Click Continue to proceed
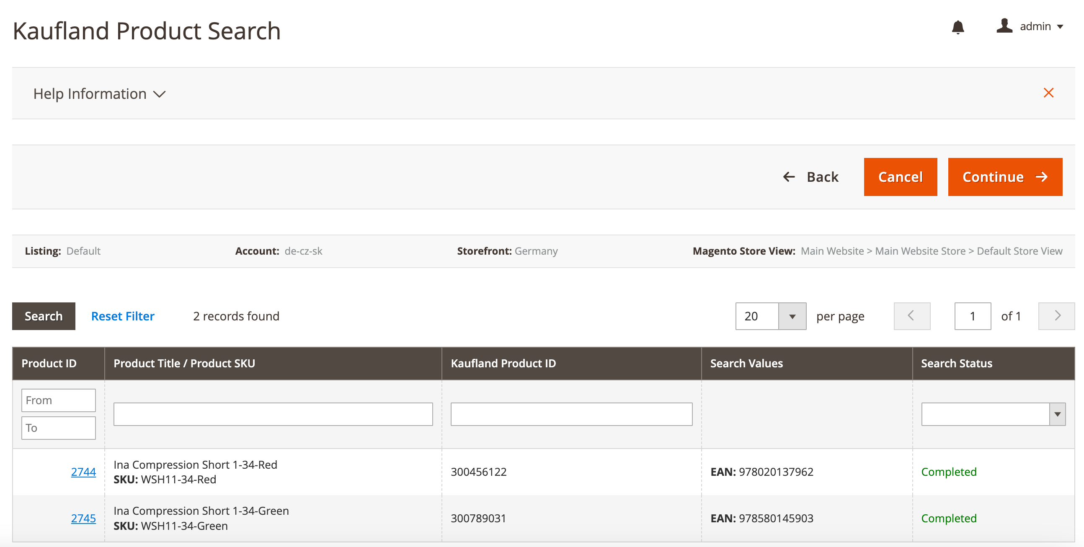The width and height of the screenshot is (1084, 547). click(x=1004, y=177)
